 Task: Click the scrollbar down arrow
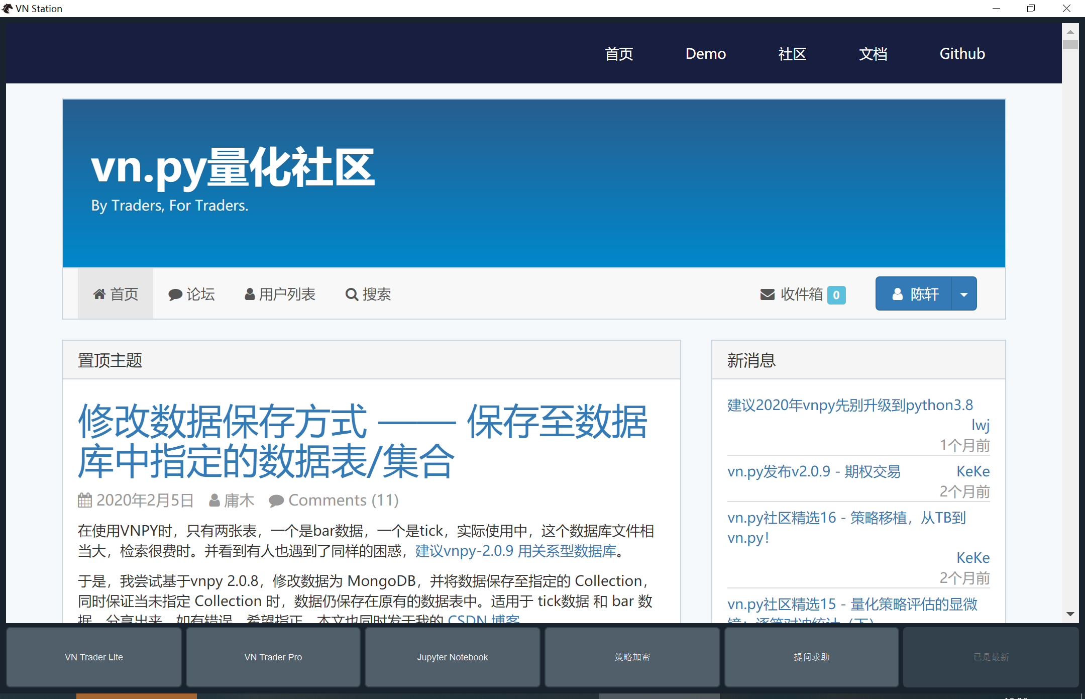pyautogui.click(x=1070, y=614)
